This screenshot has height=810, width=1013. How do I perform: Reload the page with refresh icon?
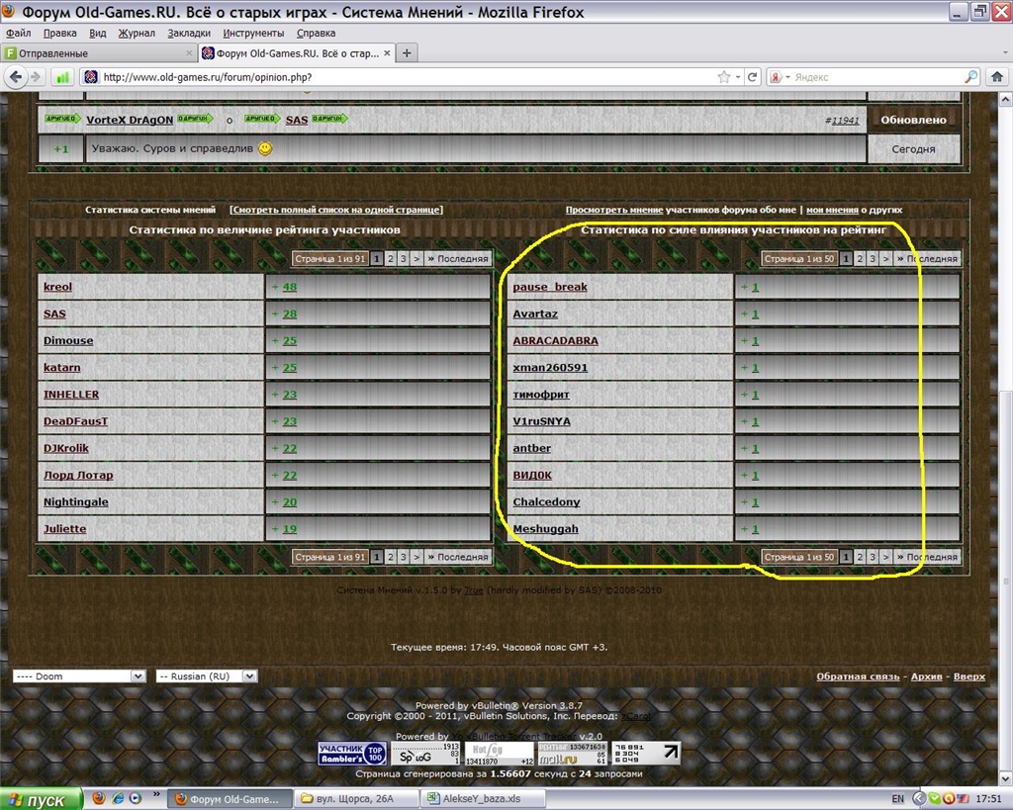(x=752, y=77)
